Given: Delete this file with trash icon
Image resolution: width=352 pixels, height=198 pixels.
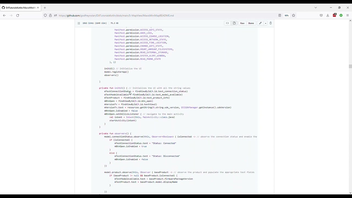Looking at the screenshot, I should pyautogui.click(x=271, y=23).
